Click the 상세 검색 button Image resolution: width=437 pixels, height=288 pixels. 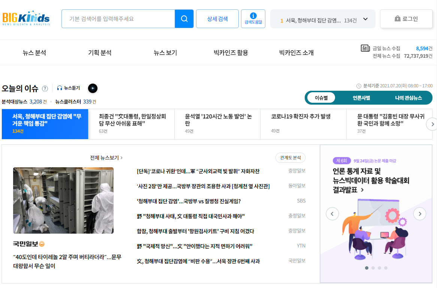pos(217,19)
